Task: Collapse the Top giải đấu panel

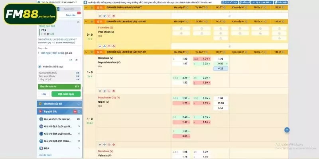Action: 79,111
